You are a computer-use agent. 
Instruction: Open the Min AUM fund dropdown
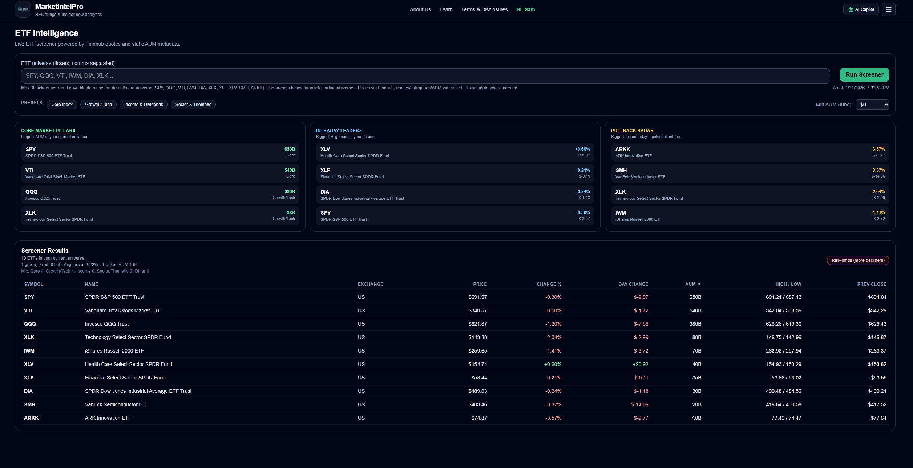[872, 105]
